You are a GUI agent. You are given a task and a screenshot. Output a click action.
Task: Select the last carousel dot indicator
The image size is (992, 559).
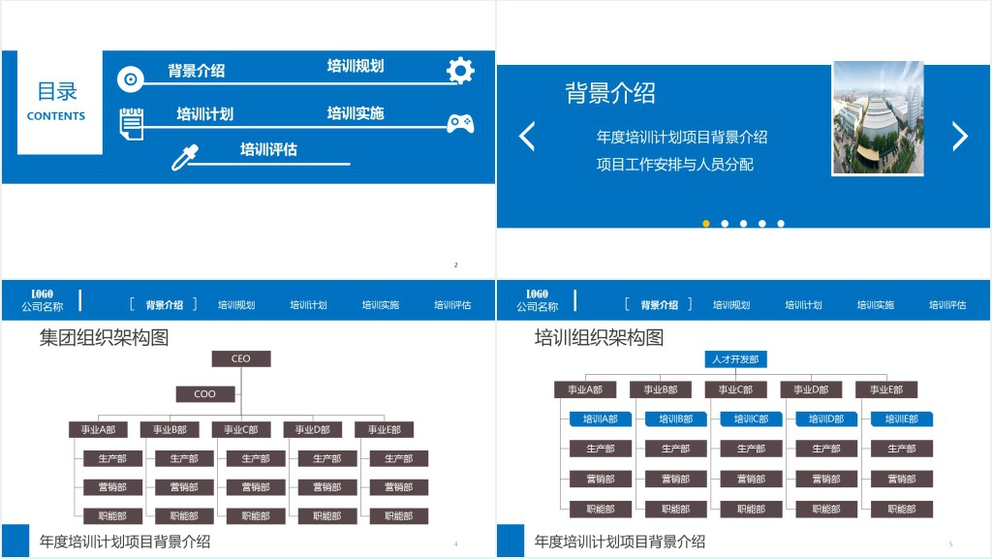[781, 224]
